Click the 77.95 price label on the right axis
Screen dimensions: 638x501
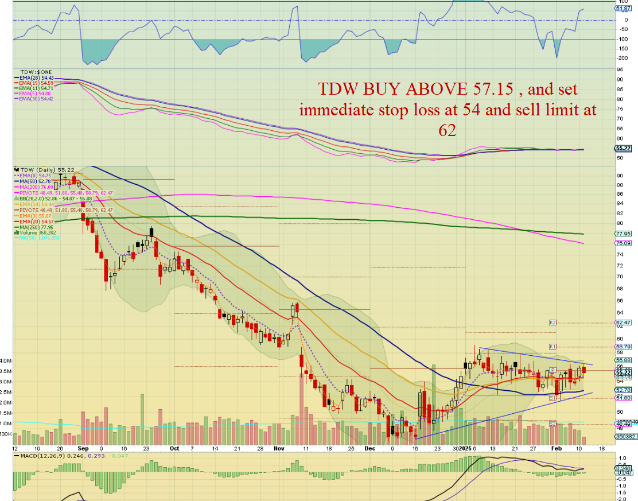pos(623,234)
